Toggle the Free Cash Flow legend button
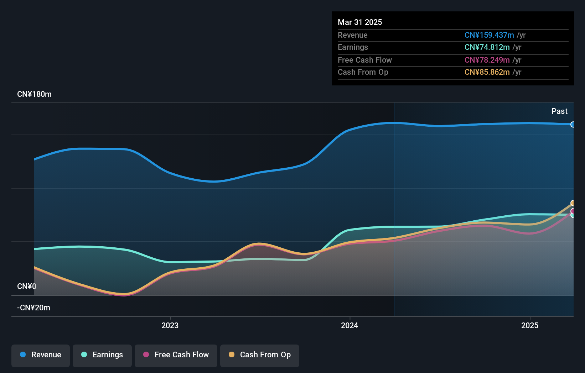Viewport: 585px width, 373px height. [176, 356]
